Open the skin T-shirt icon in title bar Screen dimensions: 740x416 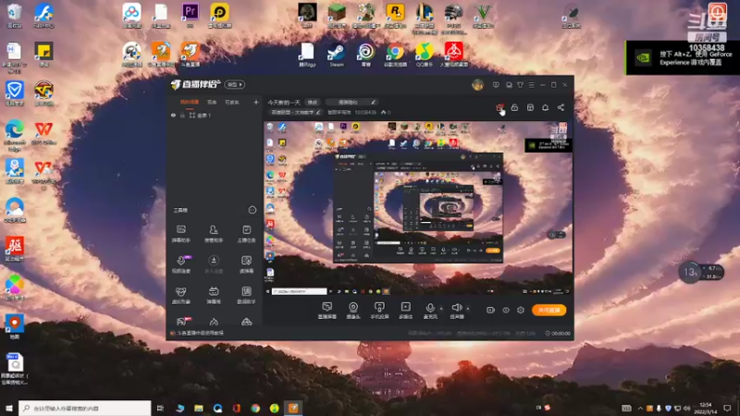[x=520, y=85]
